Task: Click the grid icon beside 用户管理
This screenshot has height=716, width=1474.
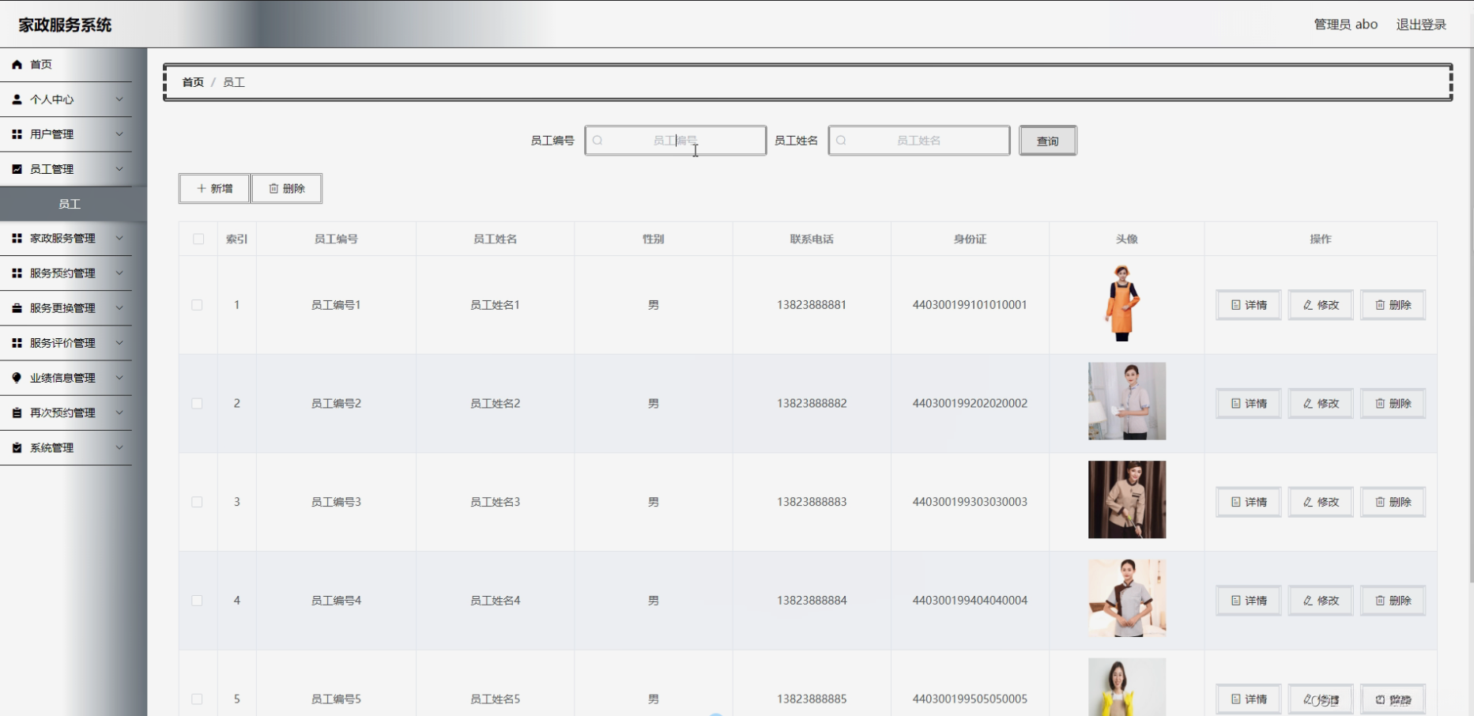Action: tap(17, 134)
